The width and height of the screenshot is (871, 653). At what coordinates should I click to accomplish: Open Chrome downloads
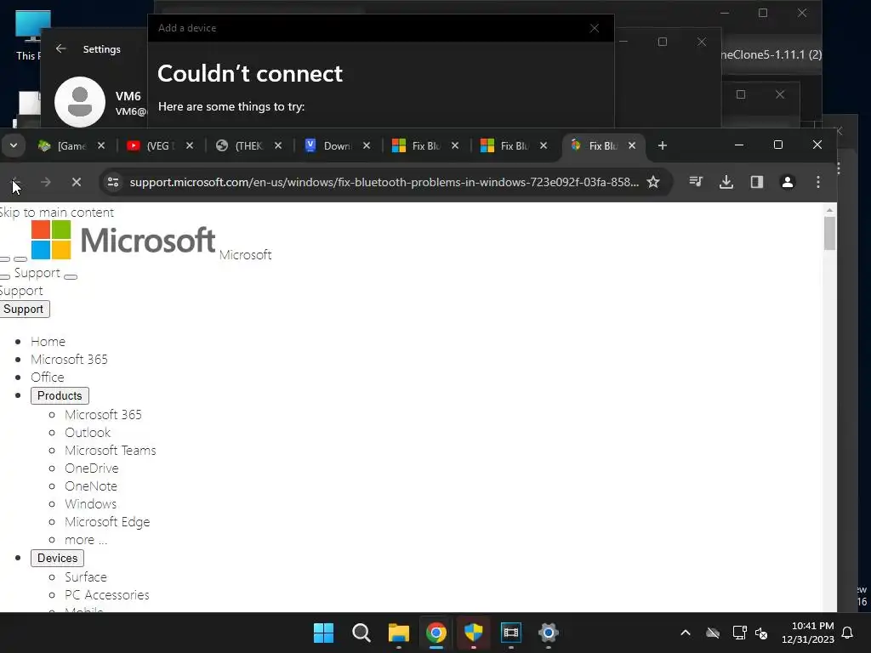726,182
